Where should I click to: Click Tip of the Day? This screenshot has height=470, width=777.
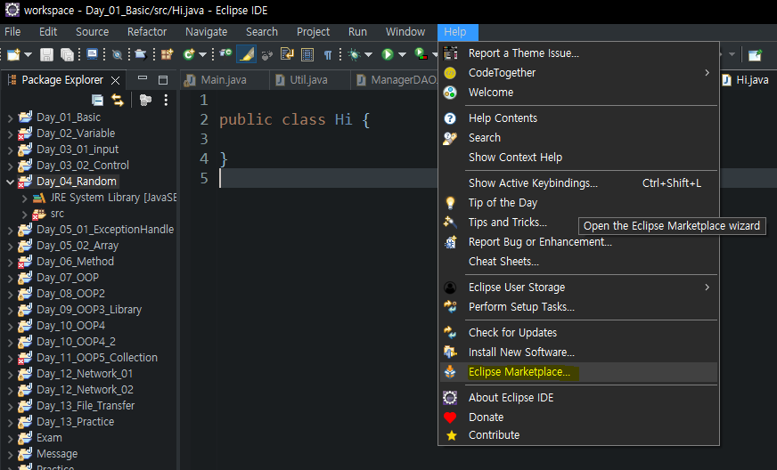578,203
